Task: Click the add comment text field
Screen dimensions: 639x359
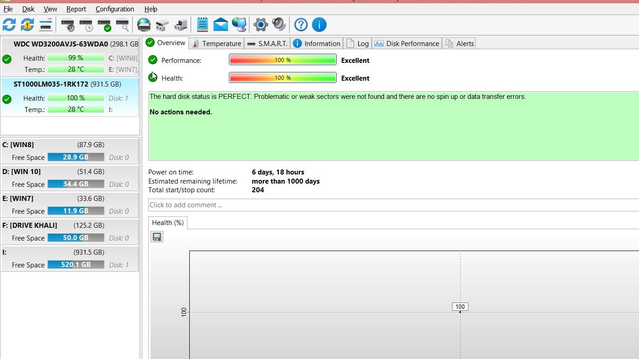Action: tap(392, 205)
